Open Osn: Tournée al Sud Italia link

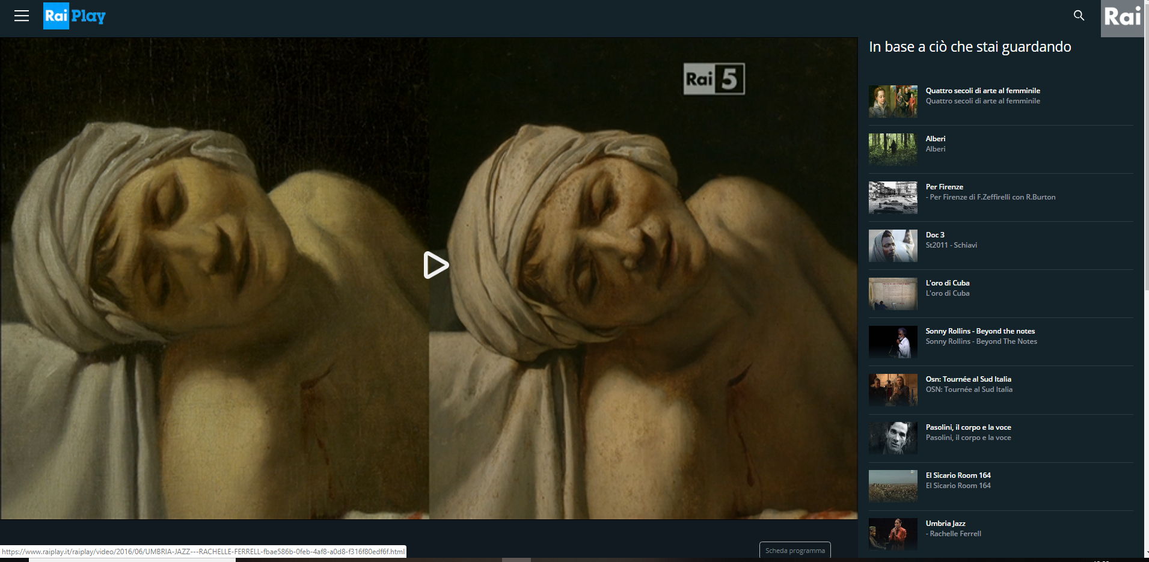tap(968, 379)
